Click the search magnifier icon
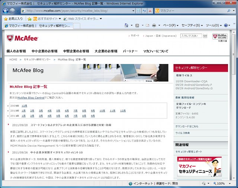Image resolution: width=238 pixels, height=188 pixels. 229,11
